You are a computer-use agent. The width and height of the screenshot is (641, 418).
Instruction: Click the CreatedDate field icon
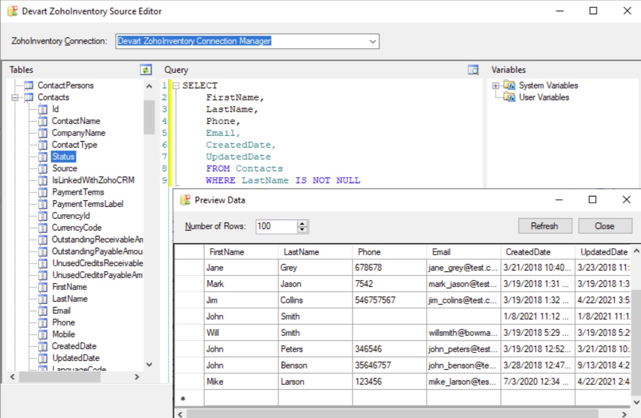[44, 346]
